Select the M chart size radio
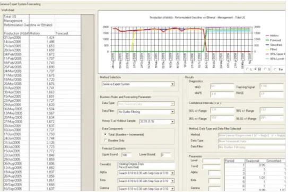 pos(256,69)
